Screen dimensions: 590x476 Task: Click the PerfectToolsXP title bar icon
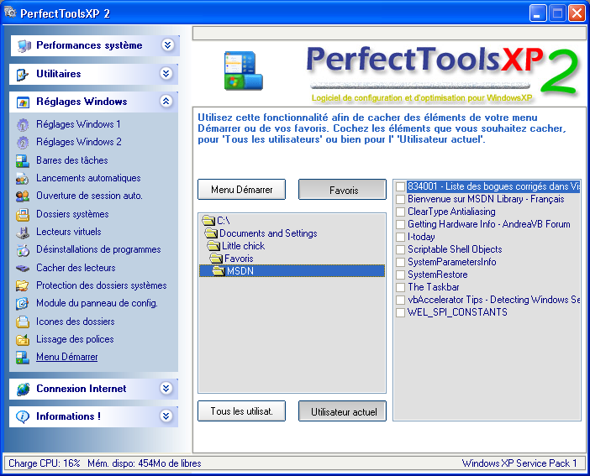[x=10, y=13]
